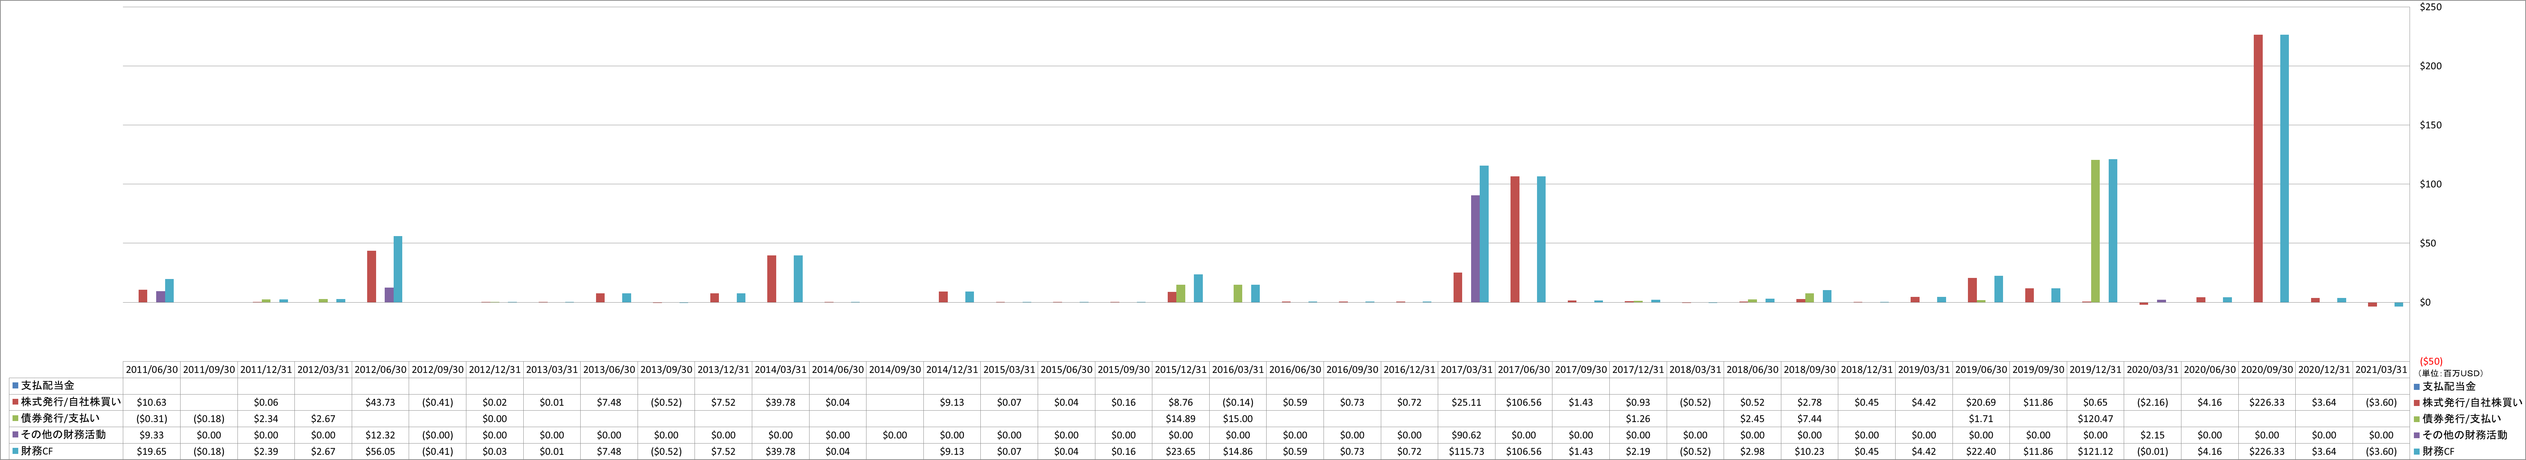Click the $14.89 cell
This screenshot has width=2526, height=460.
coord(1181,419)
